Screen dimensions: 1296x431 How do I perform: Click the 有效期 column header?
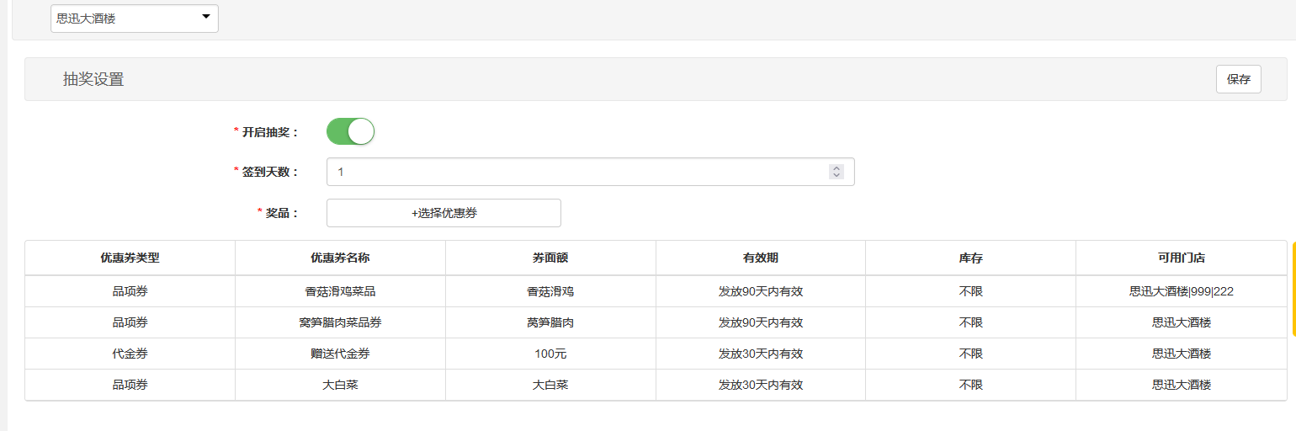761,258
